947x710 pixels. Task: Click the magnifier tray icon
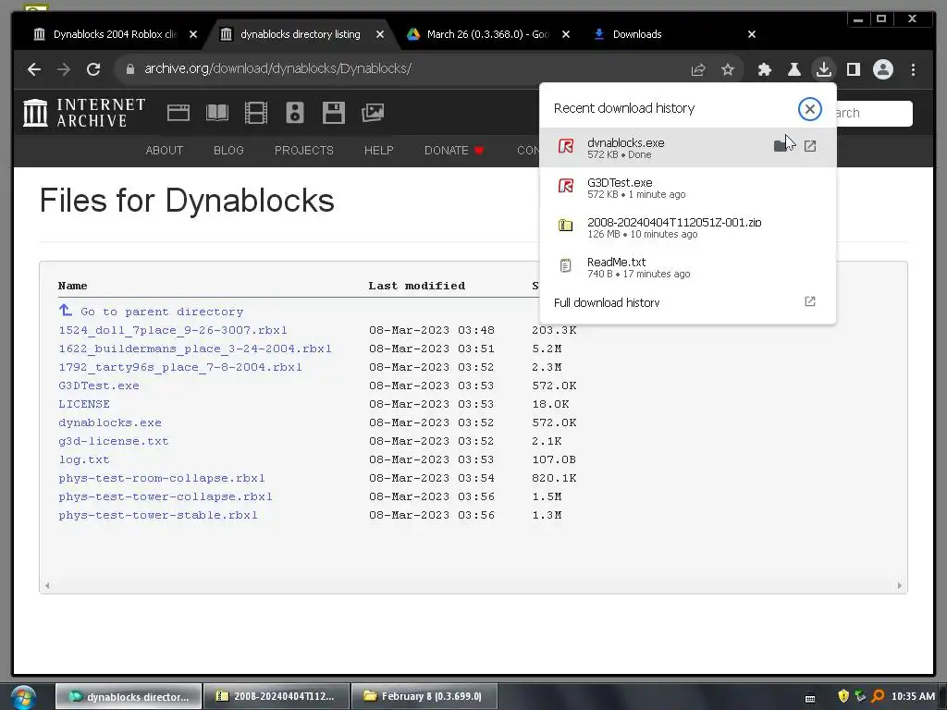tap(878, 696)
